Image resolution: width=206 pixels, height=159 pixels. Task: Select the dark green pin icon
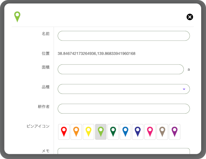tap(113, 132)
